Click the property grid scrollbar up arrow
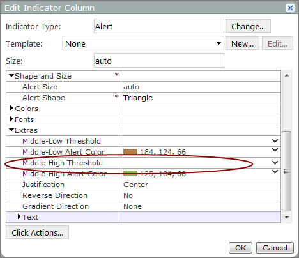Screen dimensions: 299x258 pyautogui.click(x=287, y=75)
